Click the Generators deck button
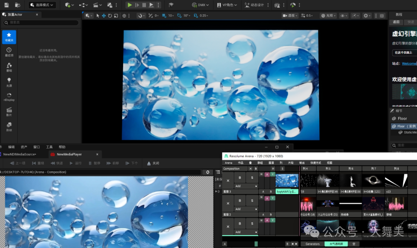Image resolution: width=417 pixels, height=248 pixels. (312, 244)
